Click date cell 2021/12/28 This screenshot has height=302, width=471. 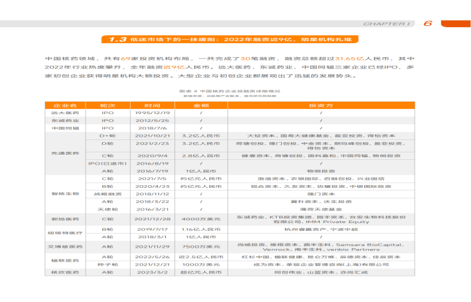pyautogui.click(x=153, y=219)
